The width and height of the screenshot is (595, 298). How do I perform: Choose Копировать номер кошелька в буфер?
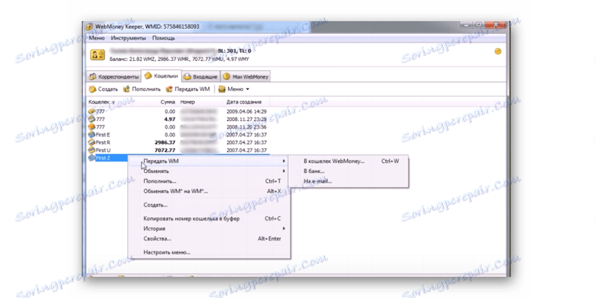coord(209,219)
